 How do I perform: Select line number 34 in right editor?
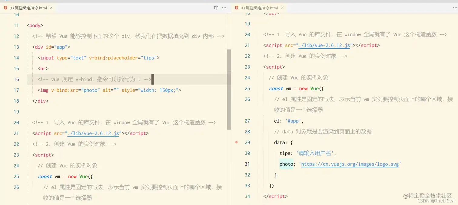point(247,196)
